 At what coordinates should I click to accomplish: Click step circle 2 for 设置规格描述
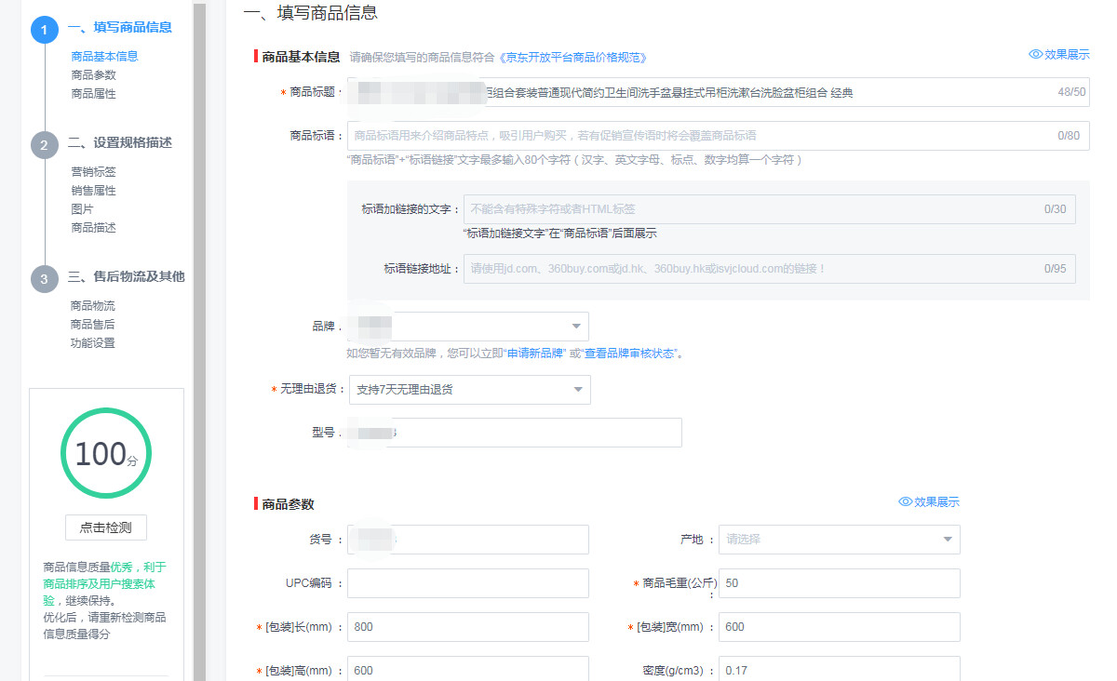(44, 144)
